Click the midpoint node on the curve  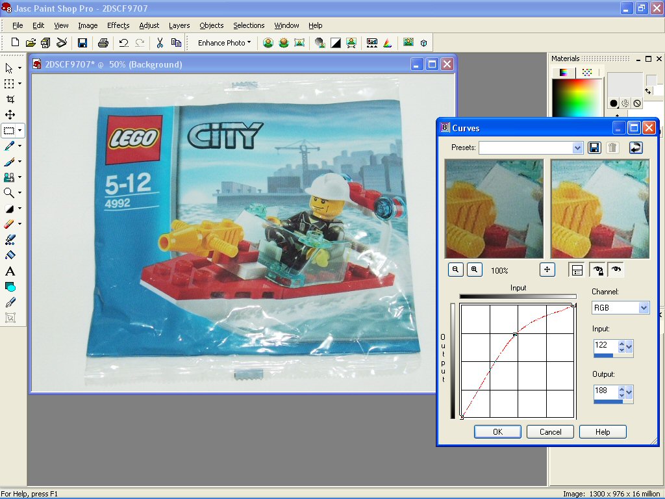pos(515,335)
